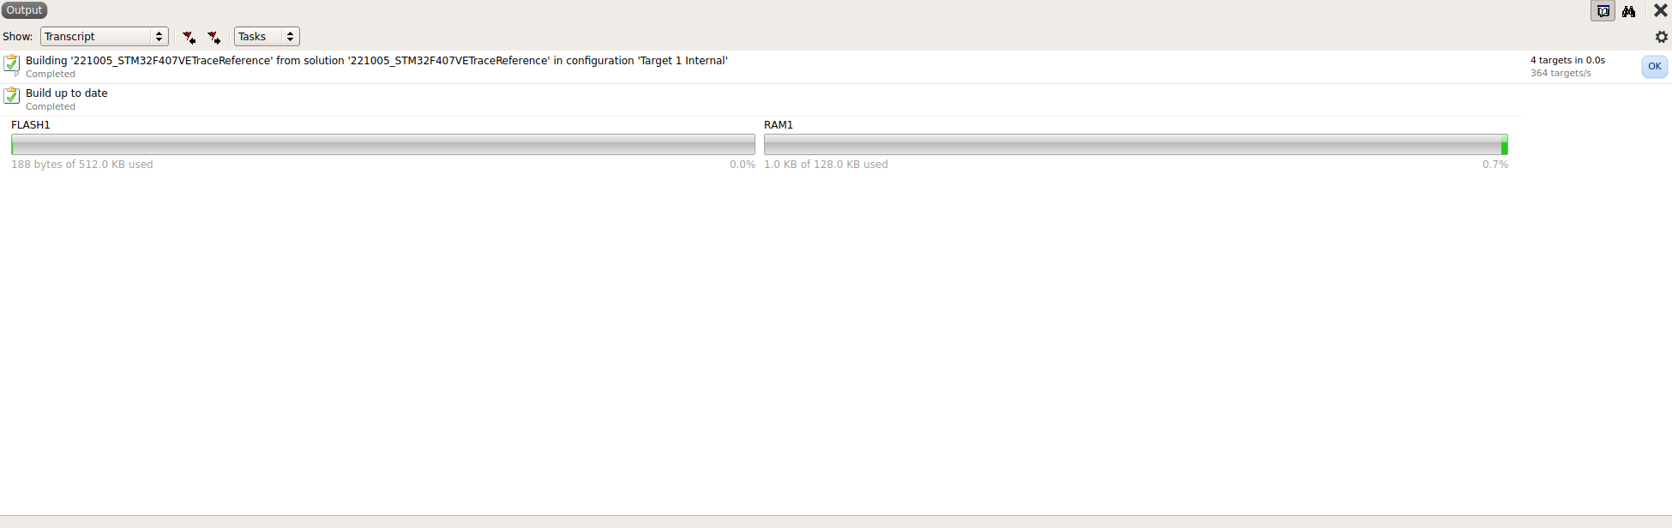
Task: Open the Show Transcript dropdown
Action: pyautogui.click(x=104, y=37)
